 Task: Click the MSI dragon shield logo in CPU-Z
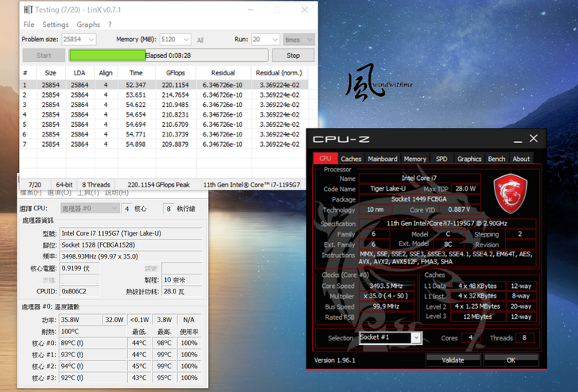click(x=511, y=194)
